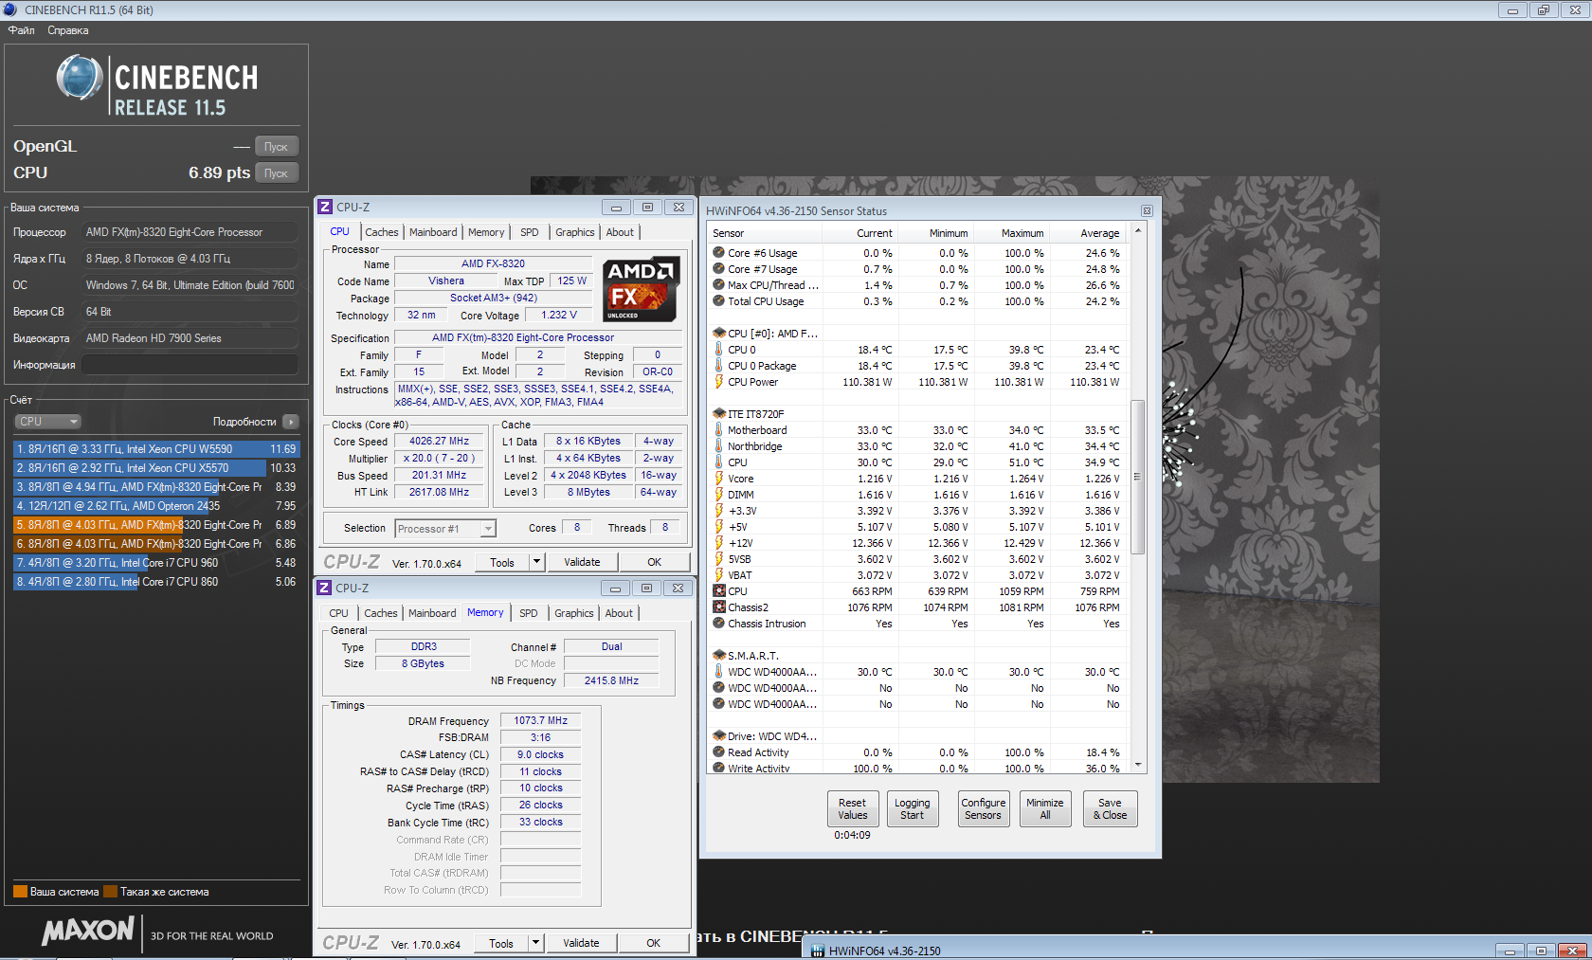Viewport: 1592px width, 960px height.
Task: Select the AMD Opteron 2435 ranking row
Action: [156, 506]
